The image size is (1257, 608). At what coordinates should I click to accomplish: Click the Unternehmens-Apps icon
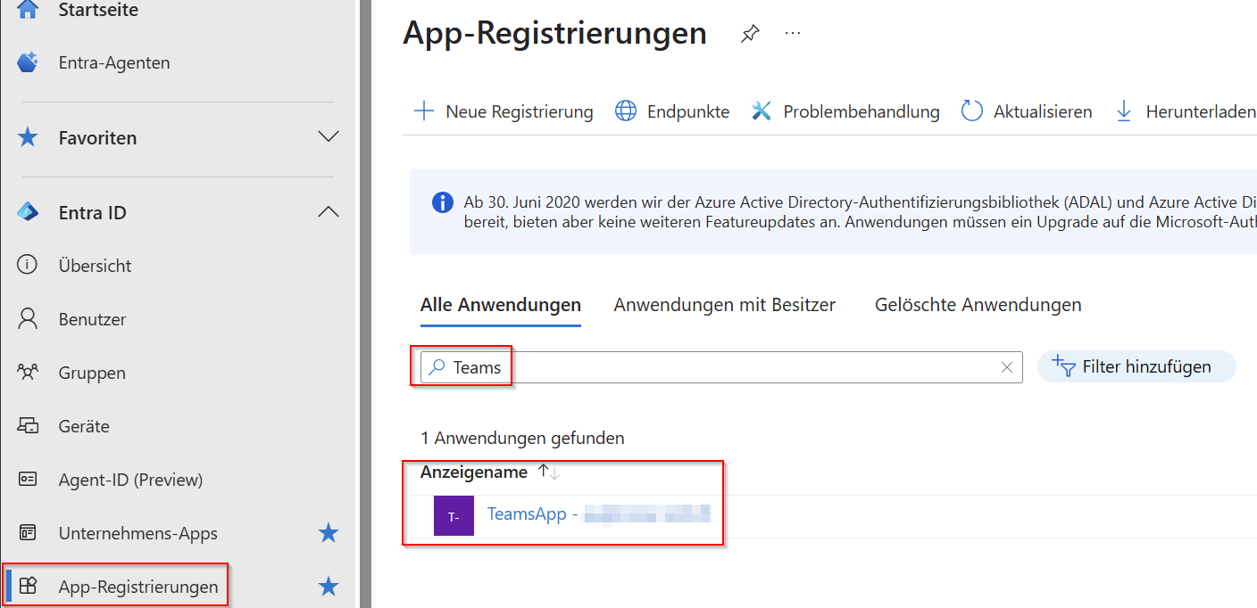coord(28,532)
